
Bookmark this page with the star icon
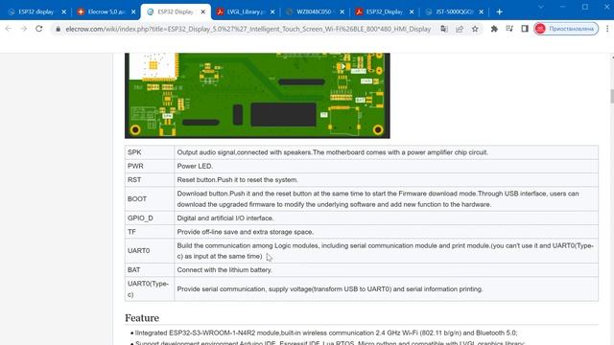475,29
